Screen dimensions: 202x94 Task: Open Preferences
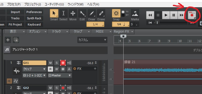34,12
